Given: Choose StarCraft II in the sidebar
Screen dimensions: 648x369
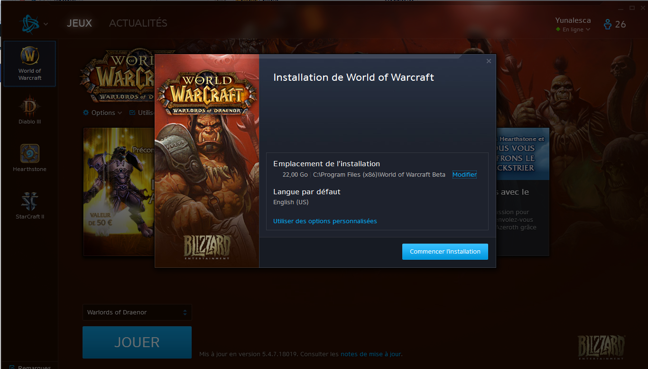Looking at the screenshot, I should 30,205.
